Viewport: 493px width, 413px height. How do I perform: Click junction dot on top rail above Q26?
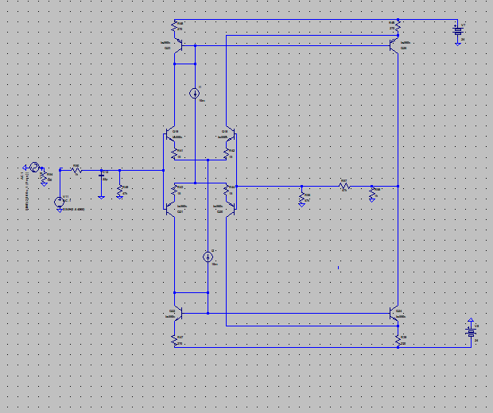pos(398,20)
